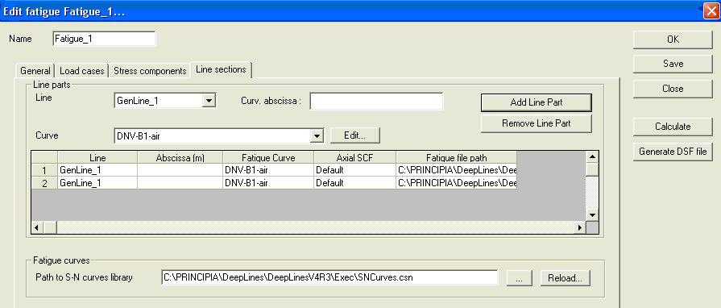Click Fatigue file path cell row 1

pos(457,170)
